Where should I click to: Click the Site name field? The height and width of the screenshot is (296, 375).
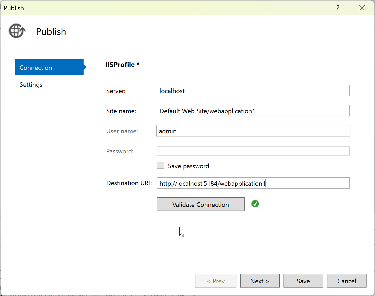click(253, 111)
